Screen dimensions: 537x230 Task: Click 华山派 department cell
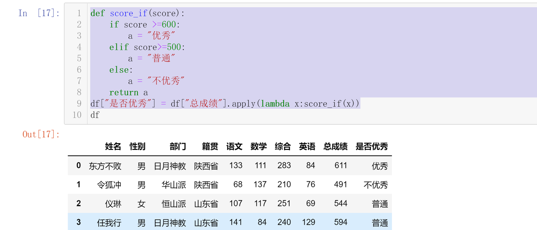174,185
